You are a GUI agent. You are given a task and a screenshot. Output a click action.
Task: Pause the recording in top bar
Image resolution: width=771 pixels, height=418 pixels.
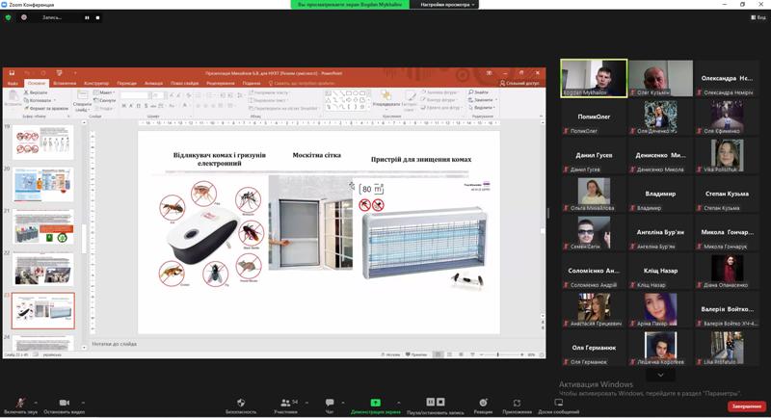coord(87,17)
